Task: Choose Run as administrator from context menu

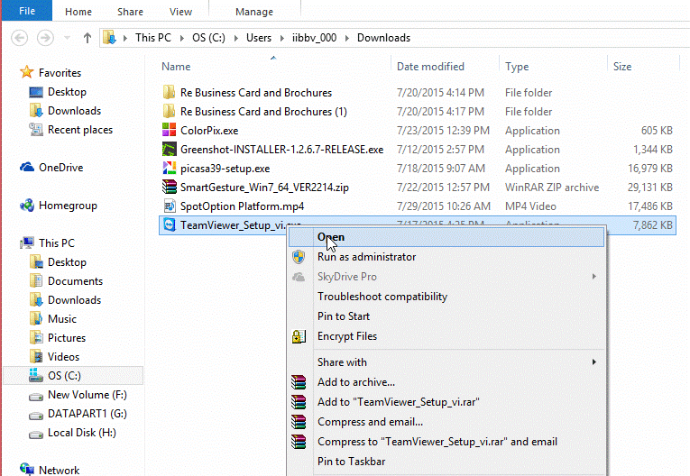Action: [x=366, y=257]
